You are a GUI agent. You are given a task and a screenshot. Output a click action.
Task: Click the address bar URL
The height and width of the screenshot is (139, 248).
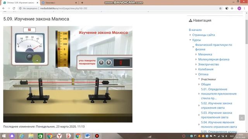click(64, 8)
